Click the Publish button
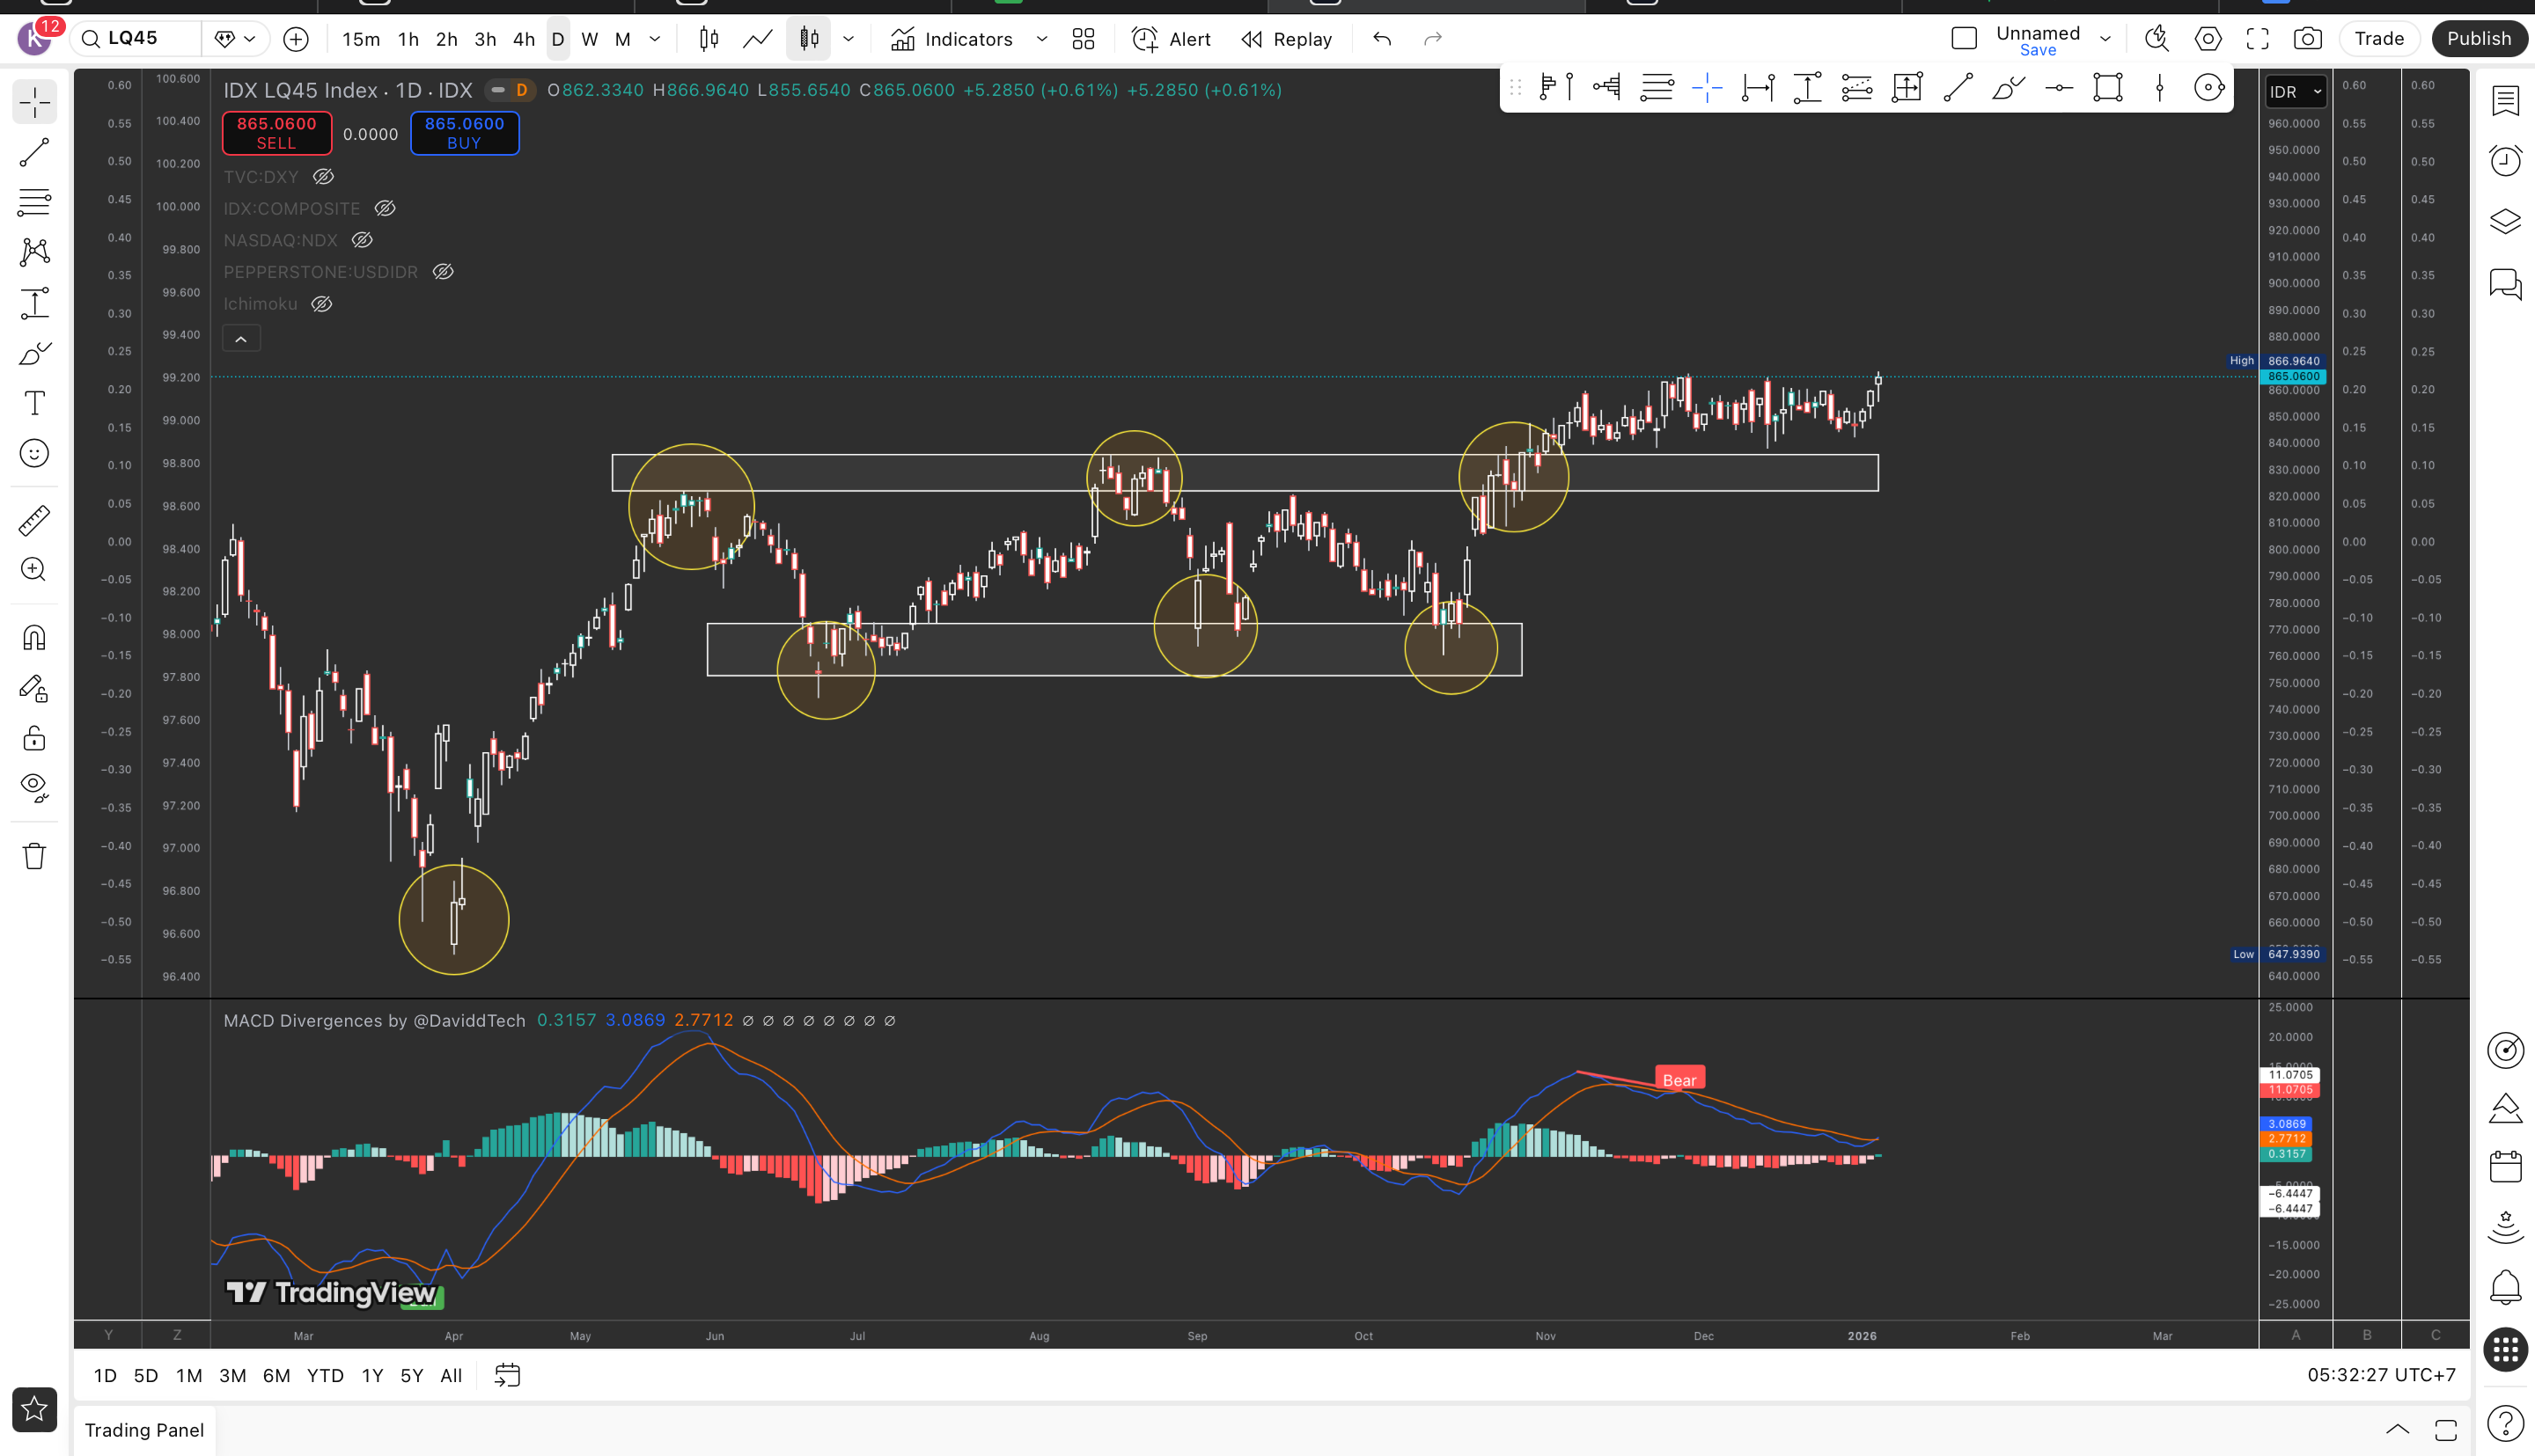Screen dimensions: 2535x1456 [2478, 39]
